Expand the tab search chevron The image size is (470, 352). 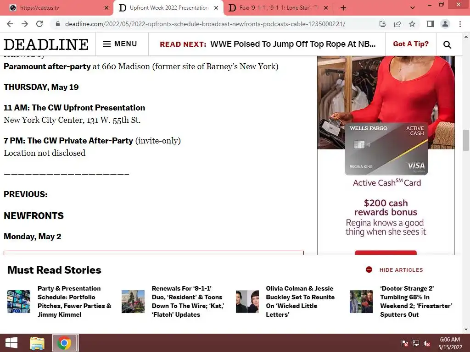tap(413, 8)
